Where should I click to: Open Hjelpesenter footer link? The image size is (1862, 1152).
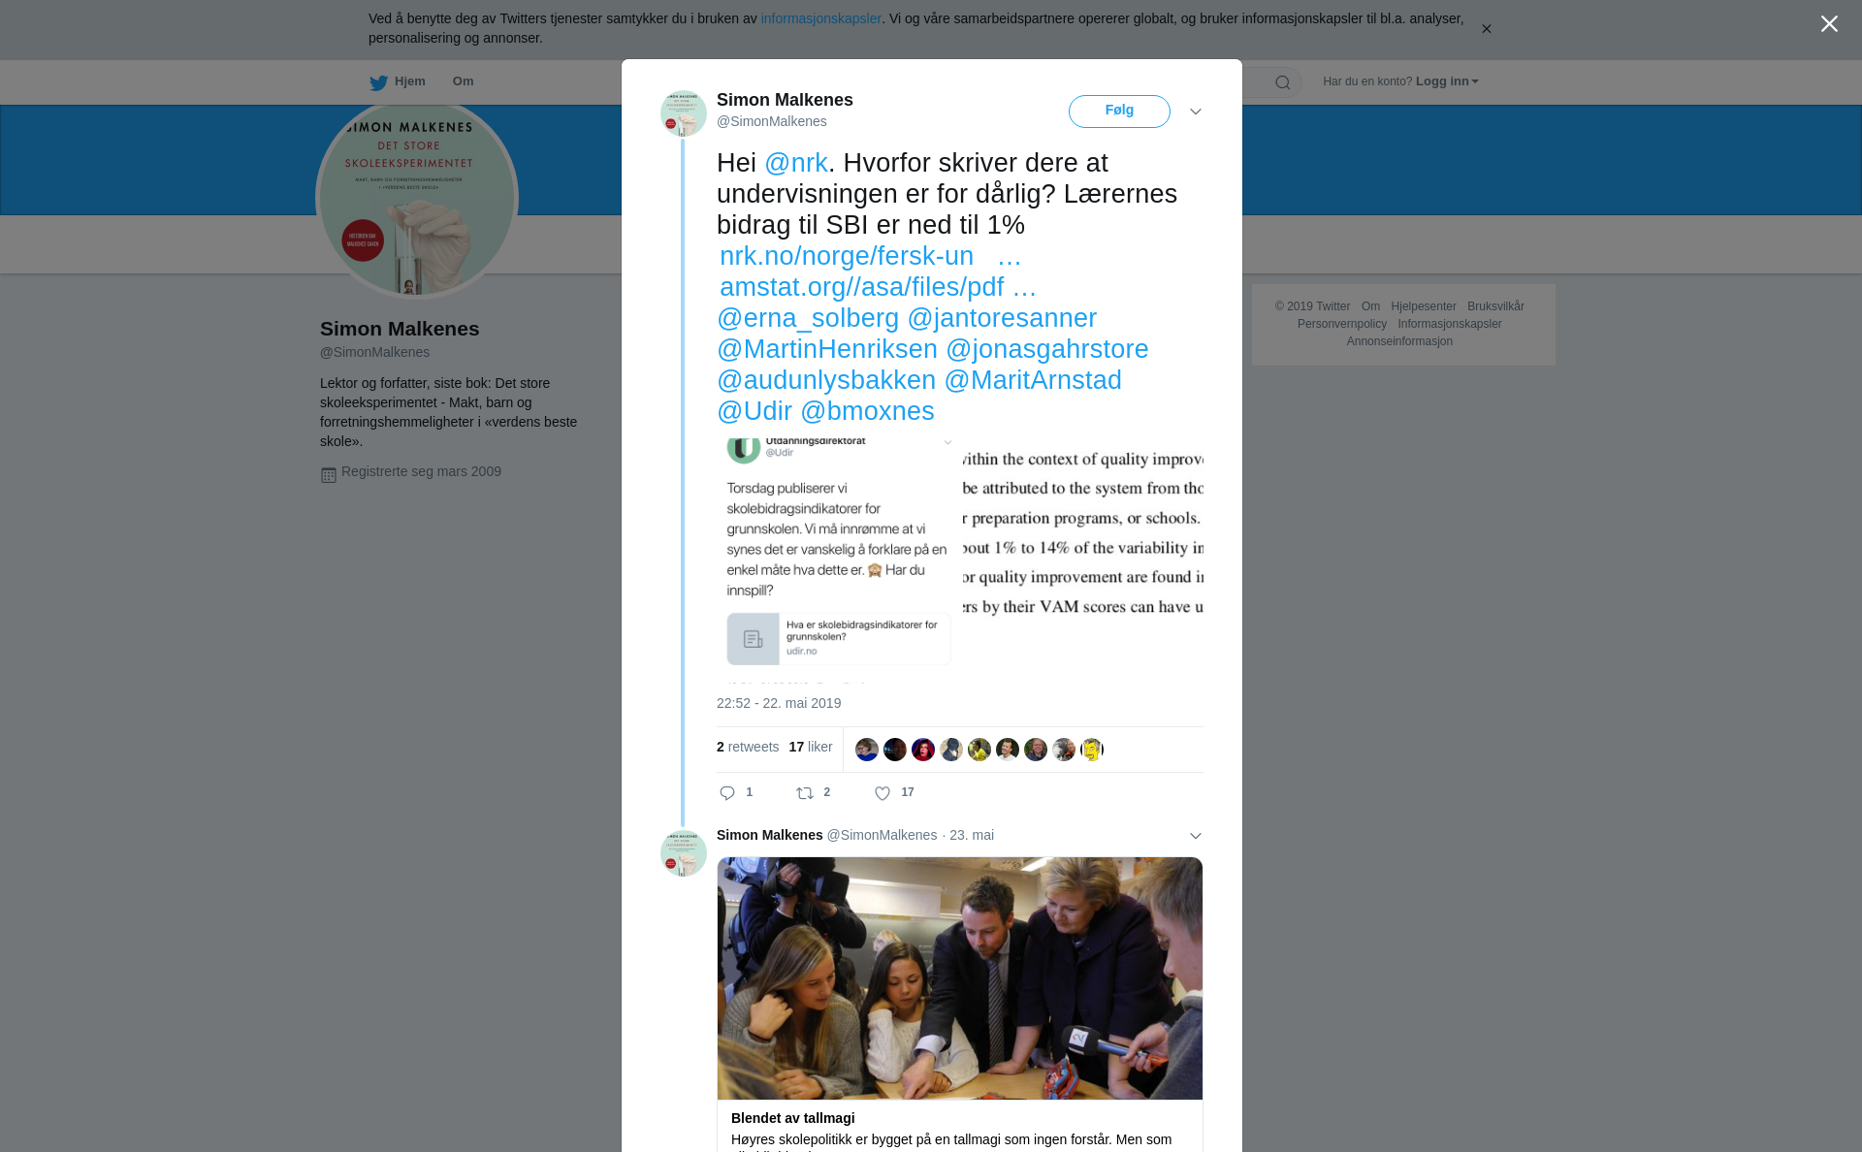pyautogui.click(x=1424, y=306)
